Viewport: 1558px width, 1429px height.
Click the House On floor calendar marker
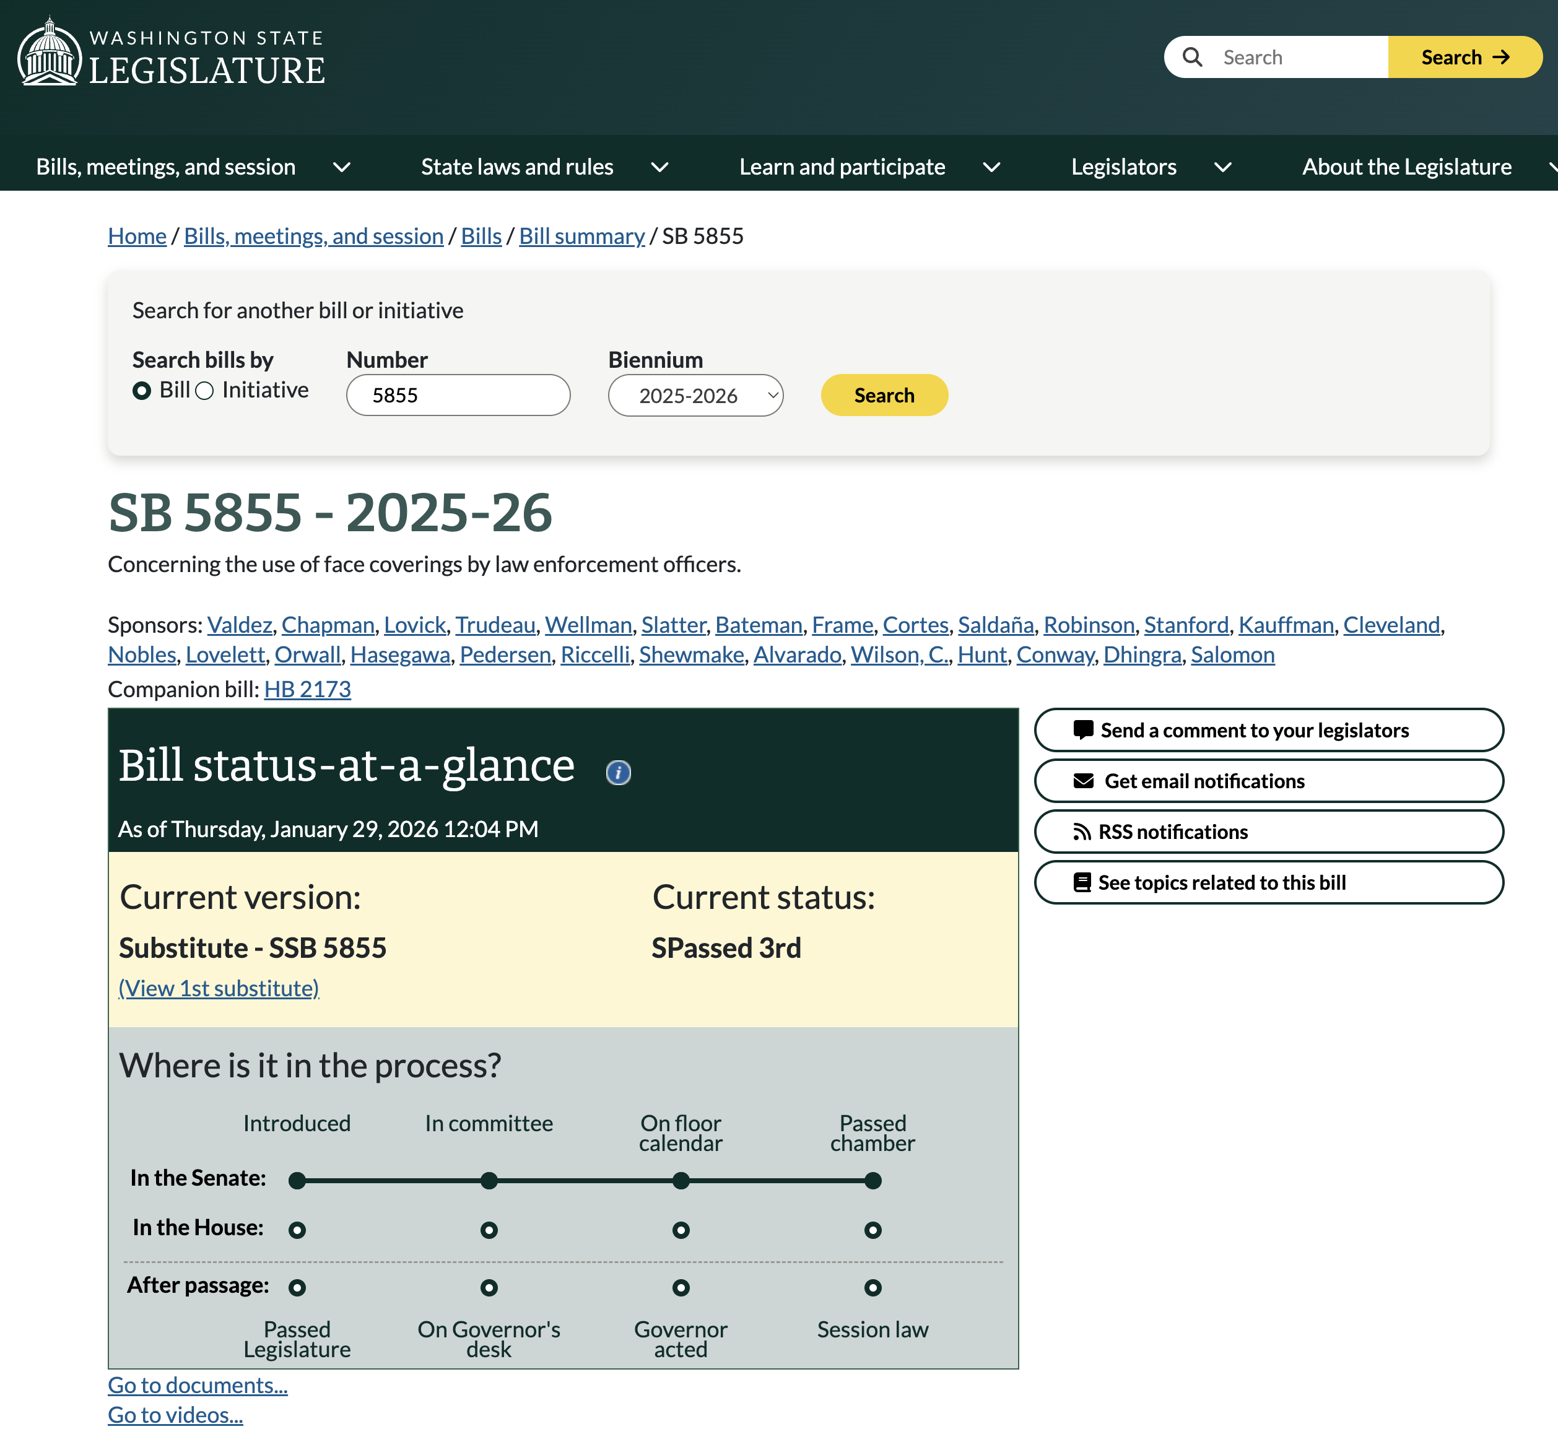click(x=681, y=1230)
